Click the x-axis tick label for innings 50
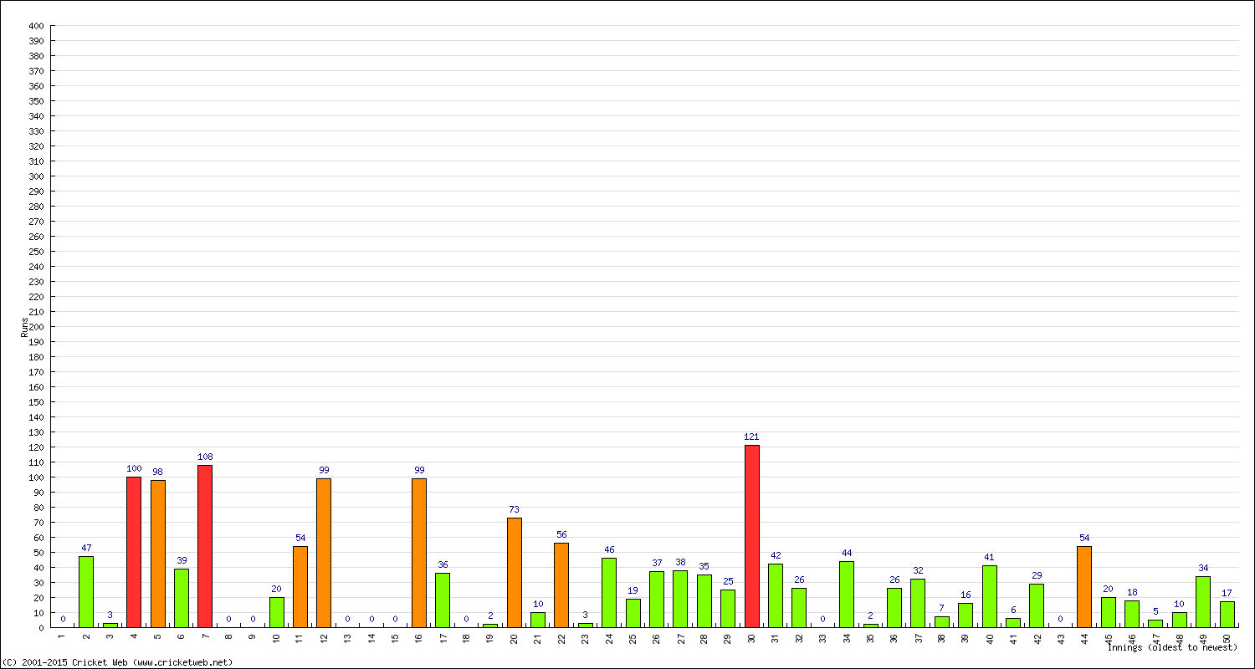The height and width of the screenshot is (669, 1255). [1227, 638]
